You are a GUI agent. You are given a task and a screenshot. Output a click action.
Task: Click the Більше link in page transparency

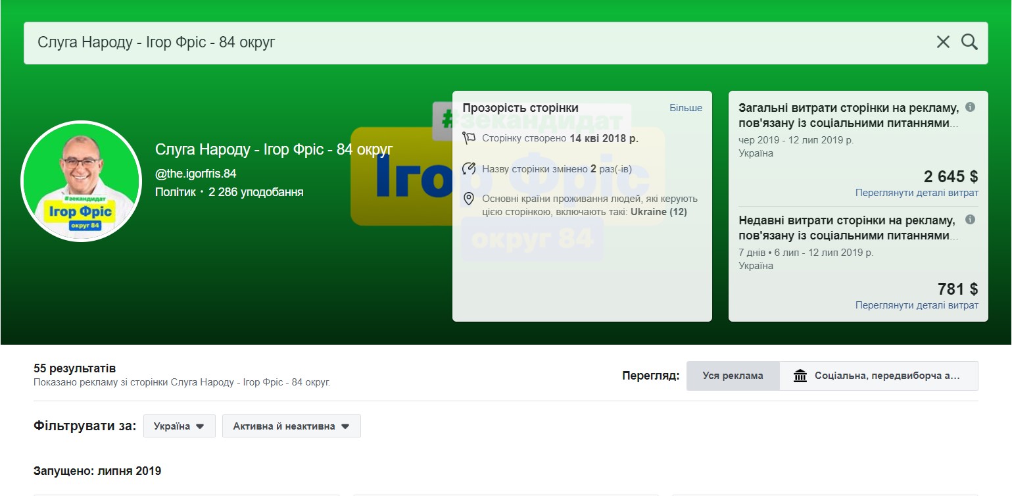click(686, 108)
